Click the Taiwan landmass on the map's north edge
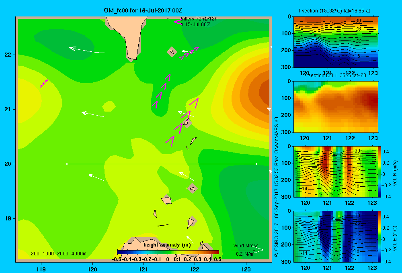The image size is (402, 273). click(129, 36)
